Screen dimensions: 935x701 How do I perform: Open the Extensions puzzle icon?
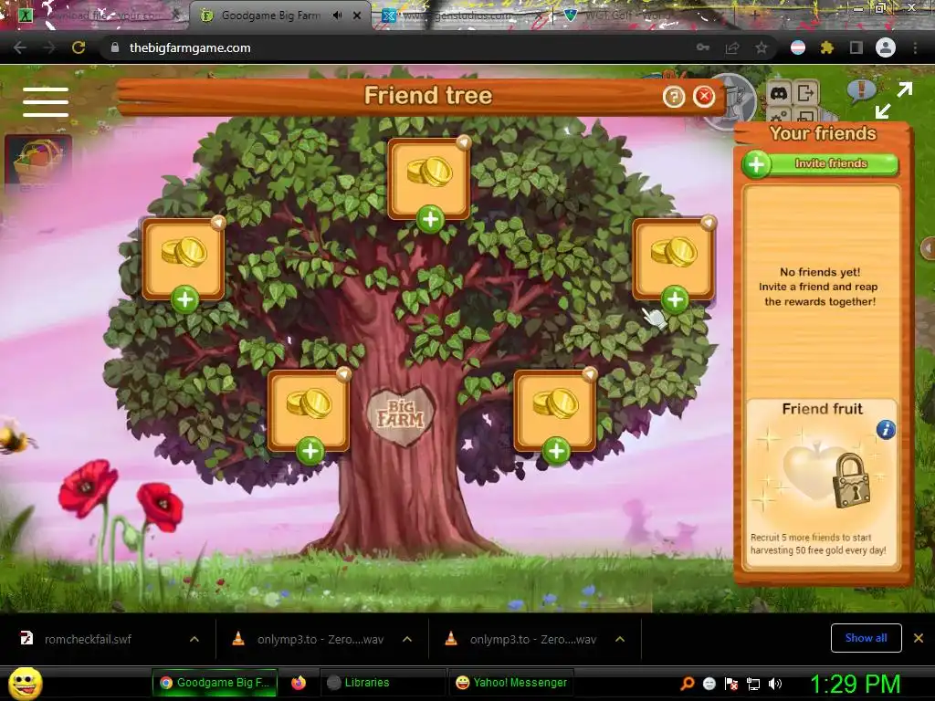click(826, 47)
